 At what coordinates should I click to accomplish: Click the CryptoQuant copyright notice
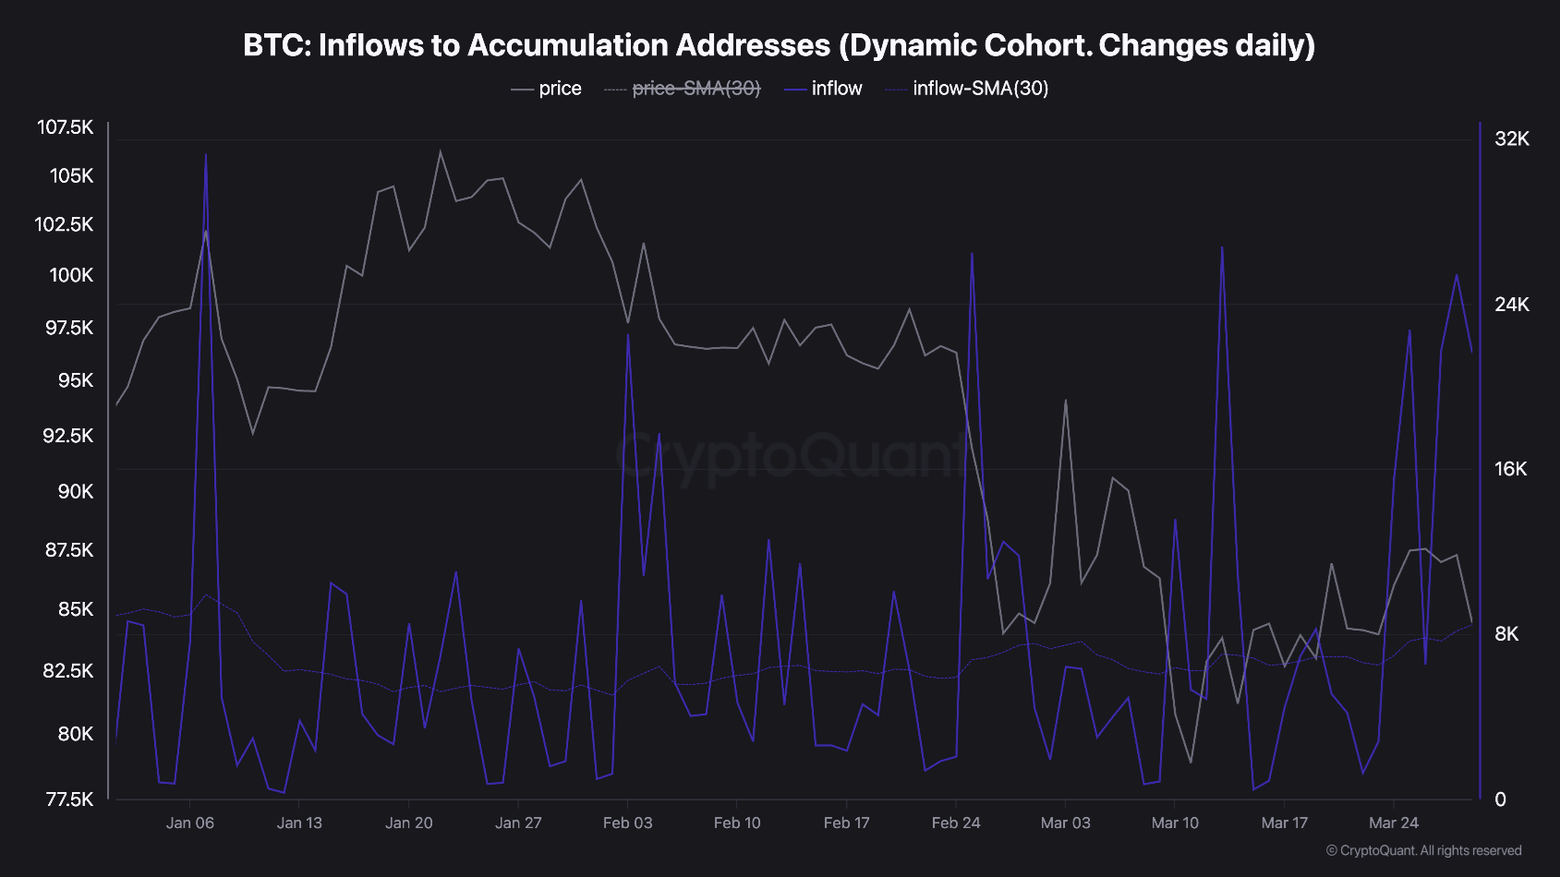(x=1423, y=850)
